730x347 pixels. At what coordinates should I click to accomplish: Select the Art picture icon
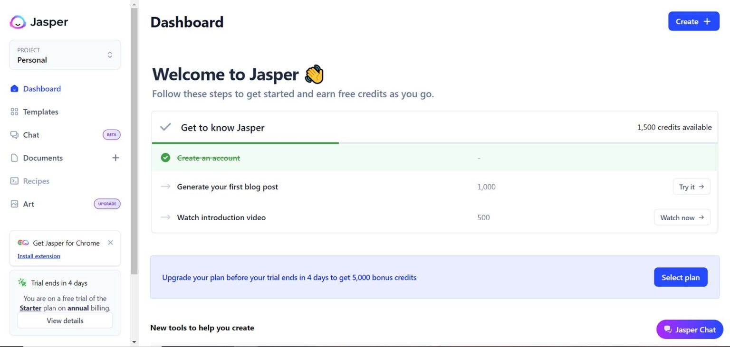click(13, 204)
